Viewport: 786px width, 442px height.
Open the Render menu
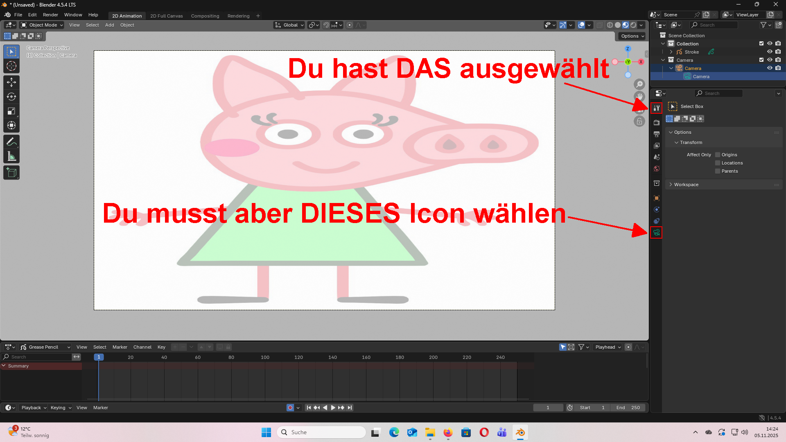click(50, 15)
